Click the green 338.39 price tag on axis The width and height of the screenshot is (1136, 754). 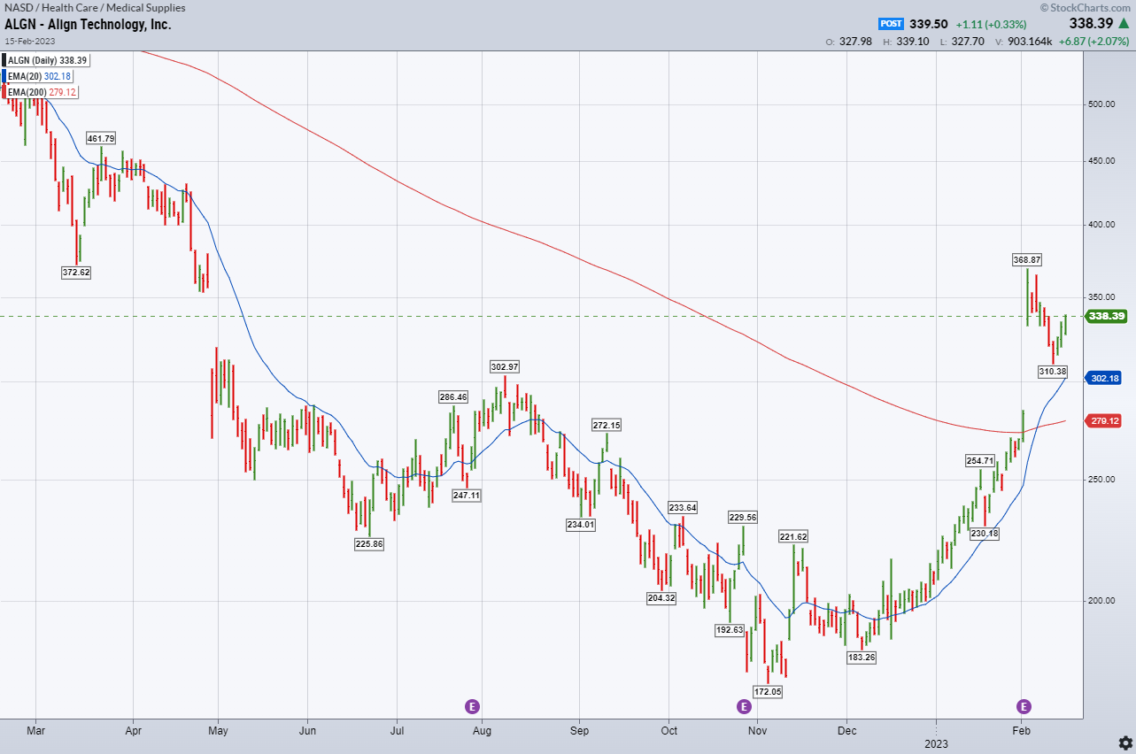(1106, 316)
